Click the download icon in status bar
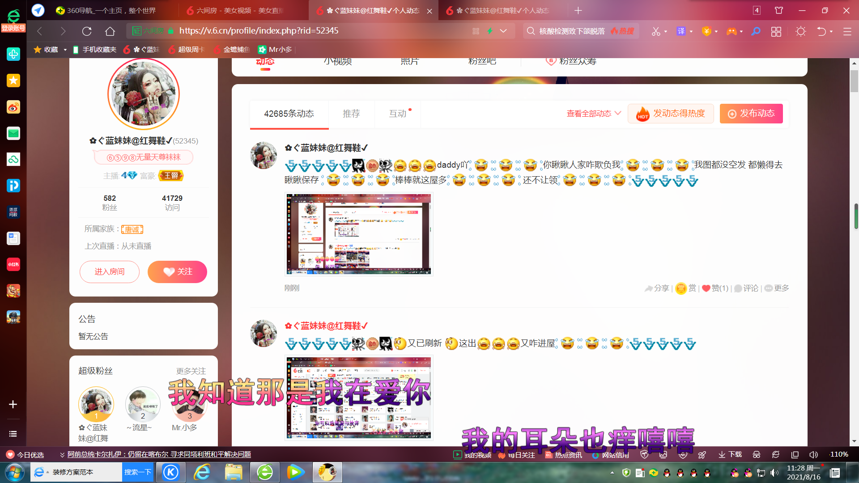The image size is (859, 483). click(730, 454)
